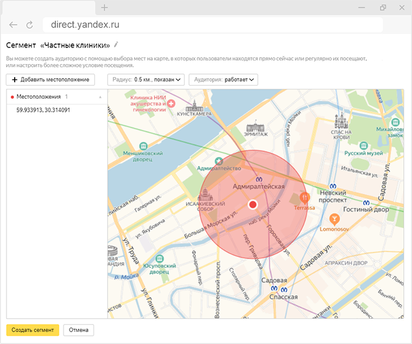
Task: Click the Большая Морская ул. street label
Action: (211, 225)
